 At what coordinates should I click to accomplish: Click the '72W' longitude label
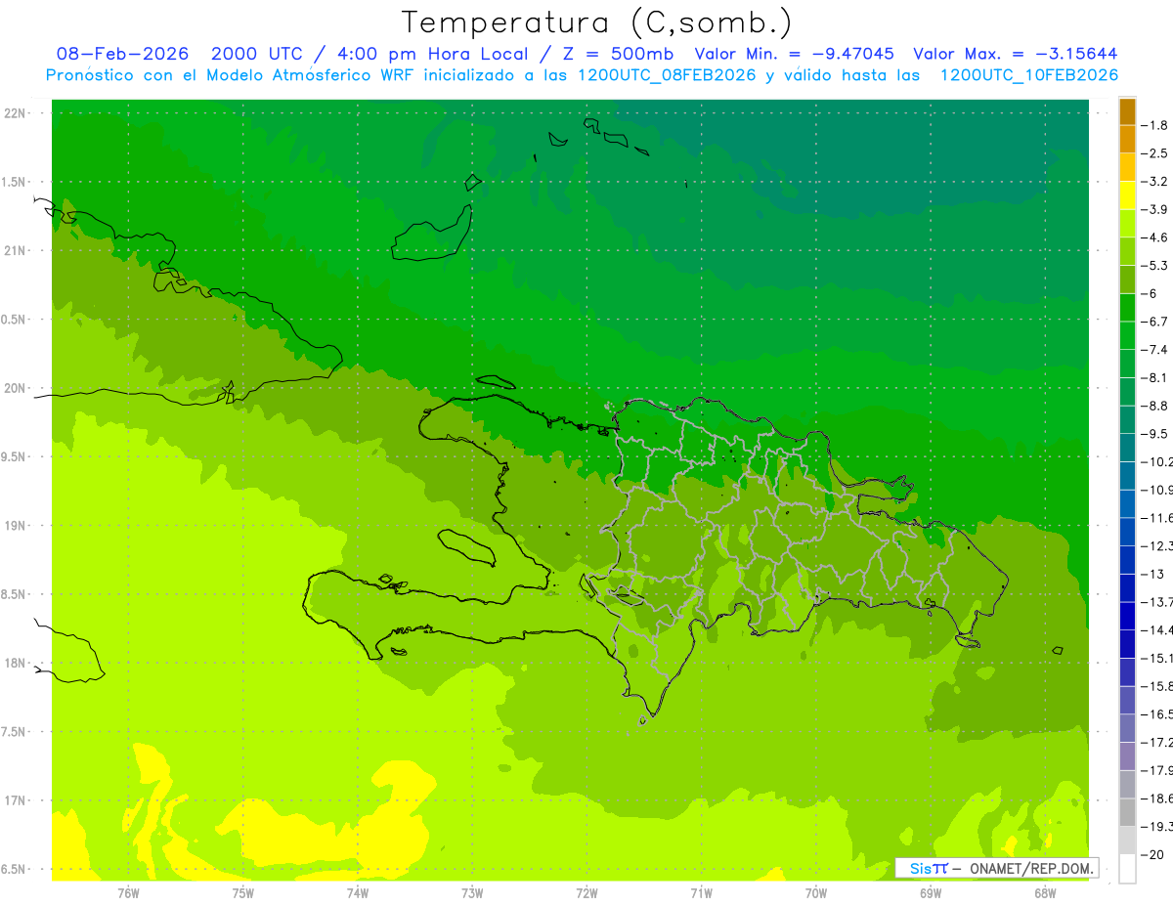[x=586, y=892]
